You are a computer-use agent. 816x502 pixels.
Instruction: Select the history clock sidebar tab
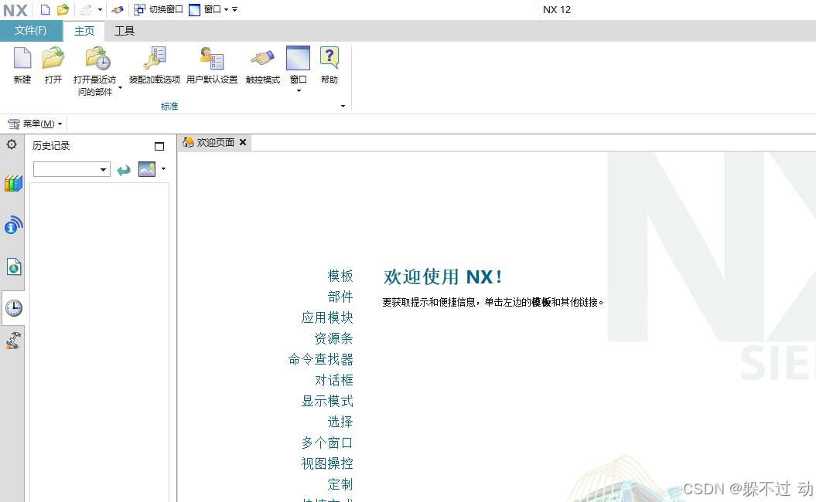(x=13, y=308)
